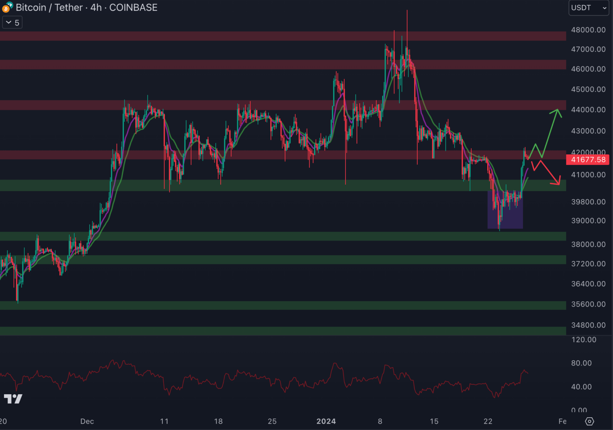Select the green support band near 41000
613x430 pixels.
click(x=279, y=185)
